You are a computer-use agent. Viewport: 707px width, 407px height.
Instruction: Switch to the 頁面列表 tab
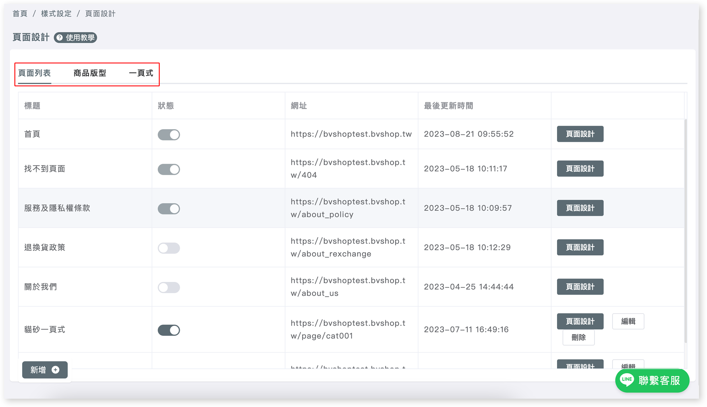click(34, 73)
